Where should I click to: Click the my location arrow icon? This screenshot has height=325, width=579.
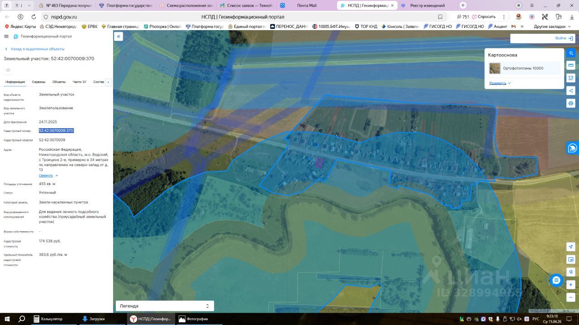click(x=571, y=247)
